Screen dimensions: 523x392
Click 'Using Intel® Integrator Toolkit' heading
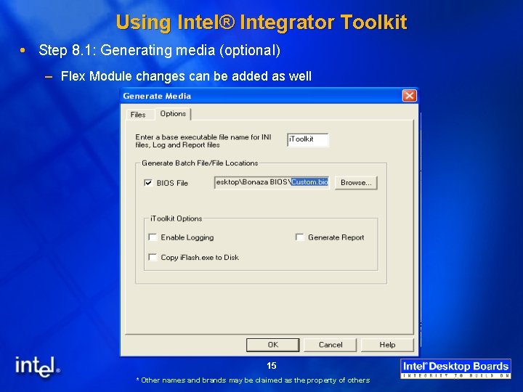point(261,23)
